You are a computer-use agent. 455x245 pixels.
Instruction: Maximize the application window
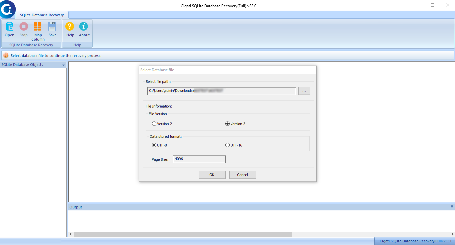point(432,5)
